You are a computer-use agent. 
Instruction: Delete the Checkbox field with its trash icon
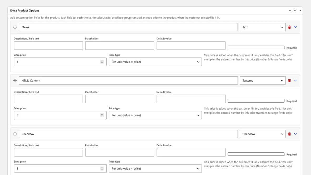click(x=289, y=134)
